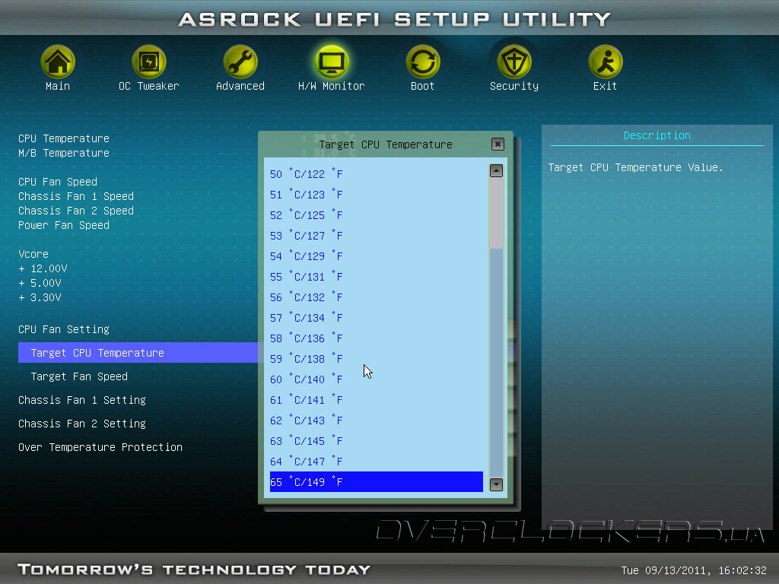Open Over Temperature Protection setting
779x584 pixels.
tap(100, 447)
